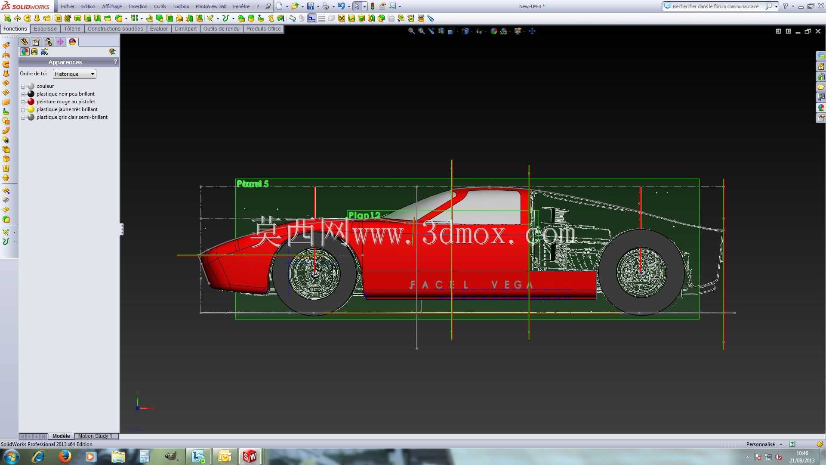Viewport: 826px width, 465px height.
Task: Switch to the Tôlerie tab
Action: 72,29
